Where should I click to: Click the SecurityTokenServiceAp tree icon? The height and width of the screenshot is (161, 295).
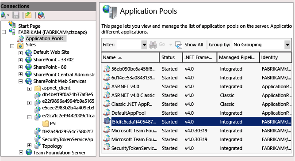[x=38, y=139]
